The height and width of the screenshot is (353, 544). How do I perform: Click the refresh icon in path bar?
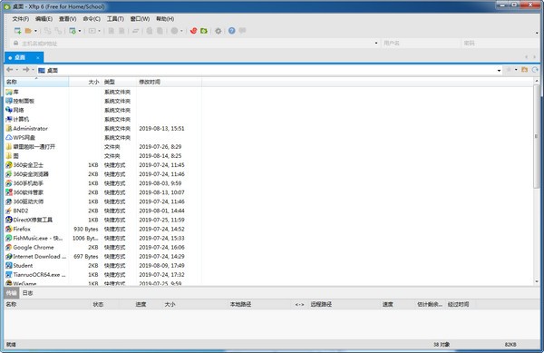(535, 70)
